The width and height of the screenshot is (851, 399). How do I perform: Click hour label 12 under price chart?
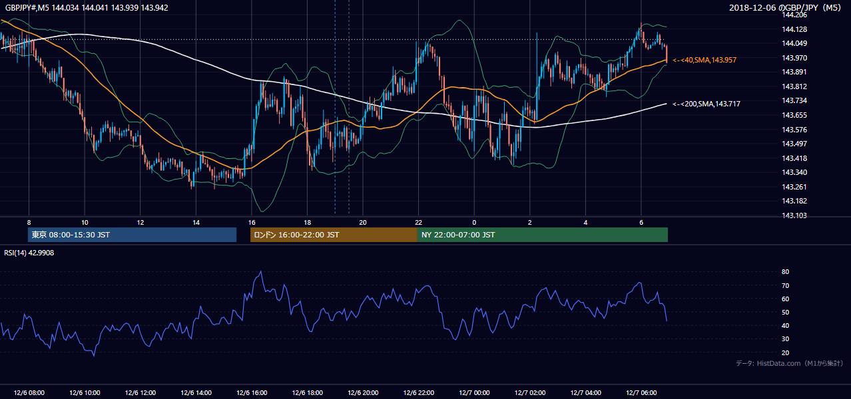click(140, 222)
